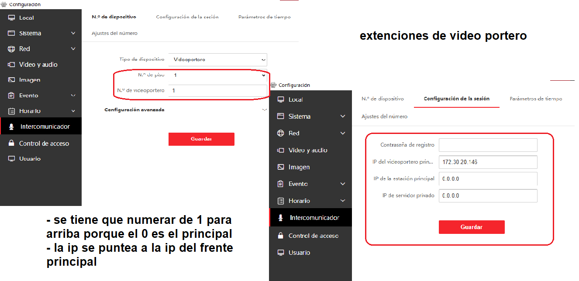This screenshot has width=579, height=281.
Task: Click the Imagen icon in the left sidebar
Action: 11,80
